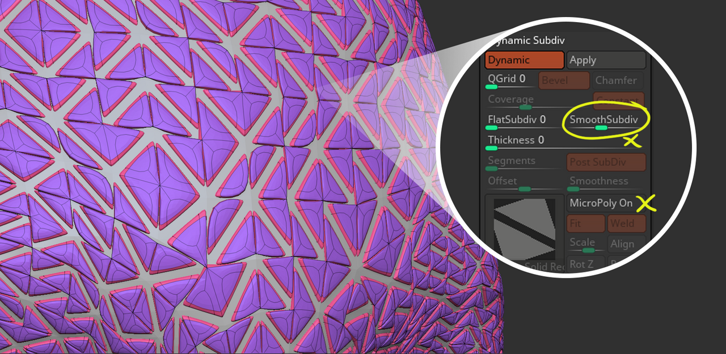Adjust the QGrid slider
This screenshot has width=726, height=354.
tap(510, 81)
